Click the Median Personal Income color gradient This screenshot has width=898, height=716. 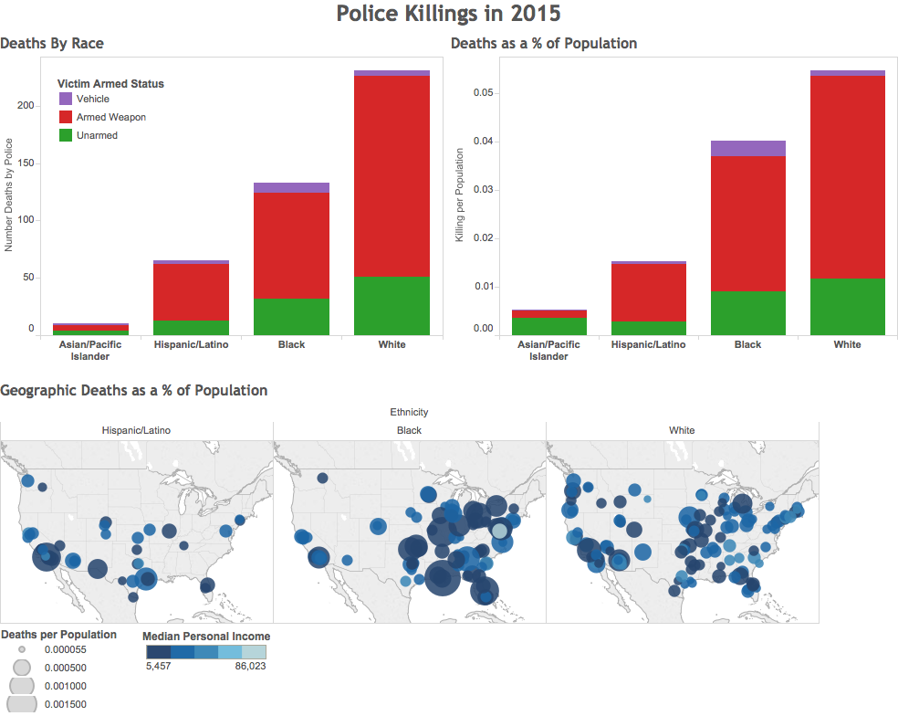click(x=206, y=652)
